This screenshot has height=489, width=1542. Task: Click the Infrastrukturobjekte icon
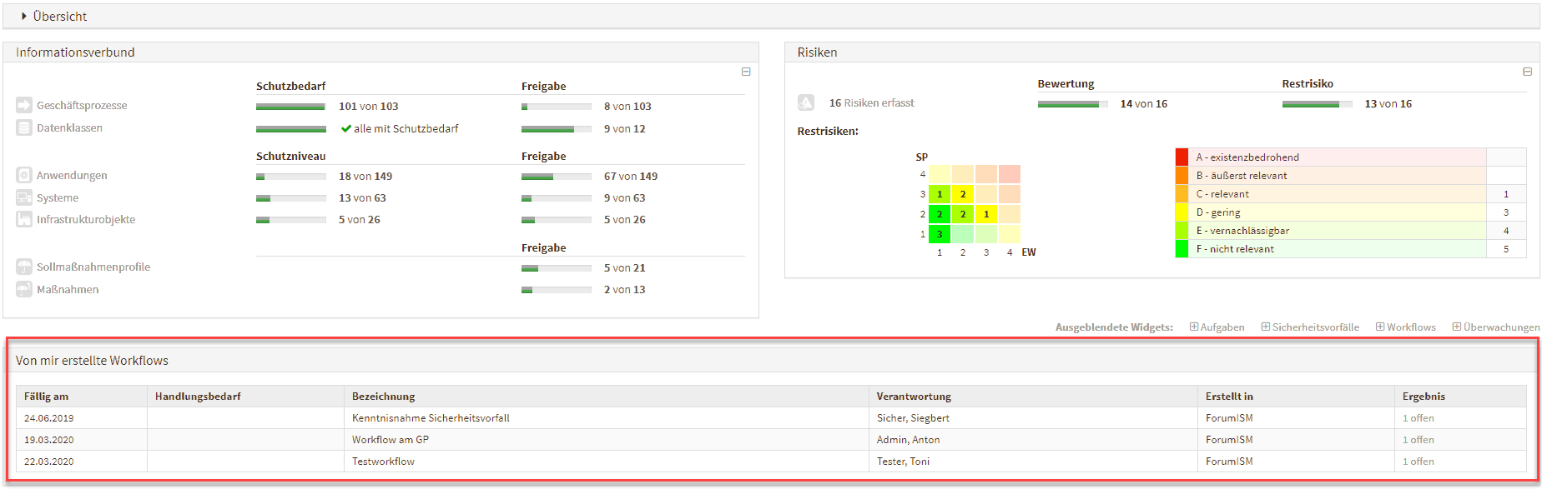click(23, 219)
